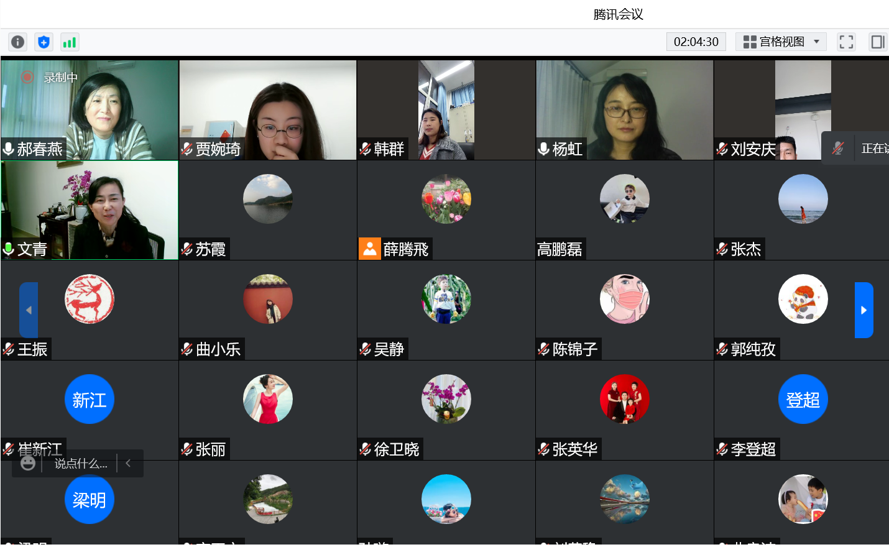This screenshot has width=889, height=547.
Task: Click the red recording indicator icon
Action: point(27,77)
